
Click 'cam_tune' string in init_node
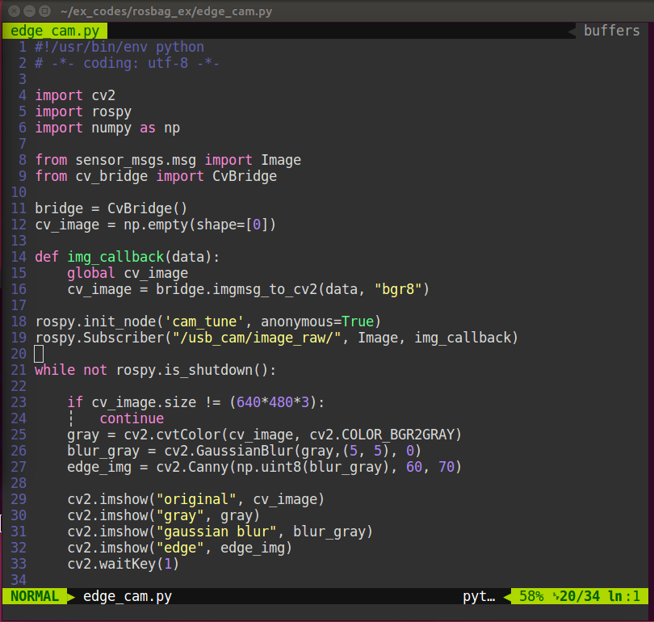204,322
